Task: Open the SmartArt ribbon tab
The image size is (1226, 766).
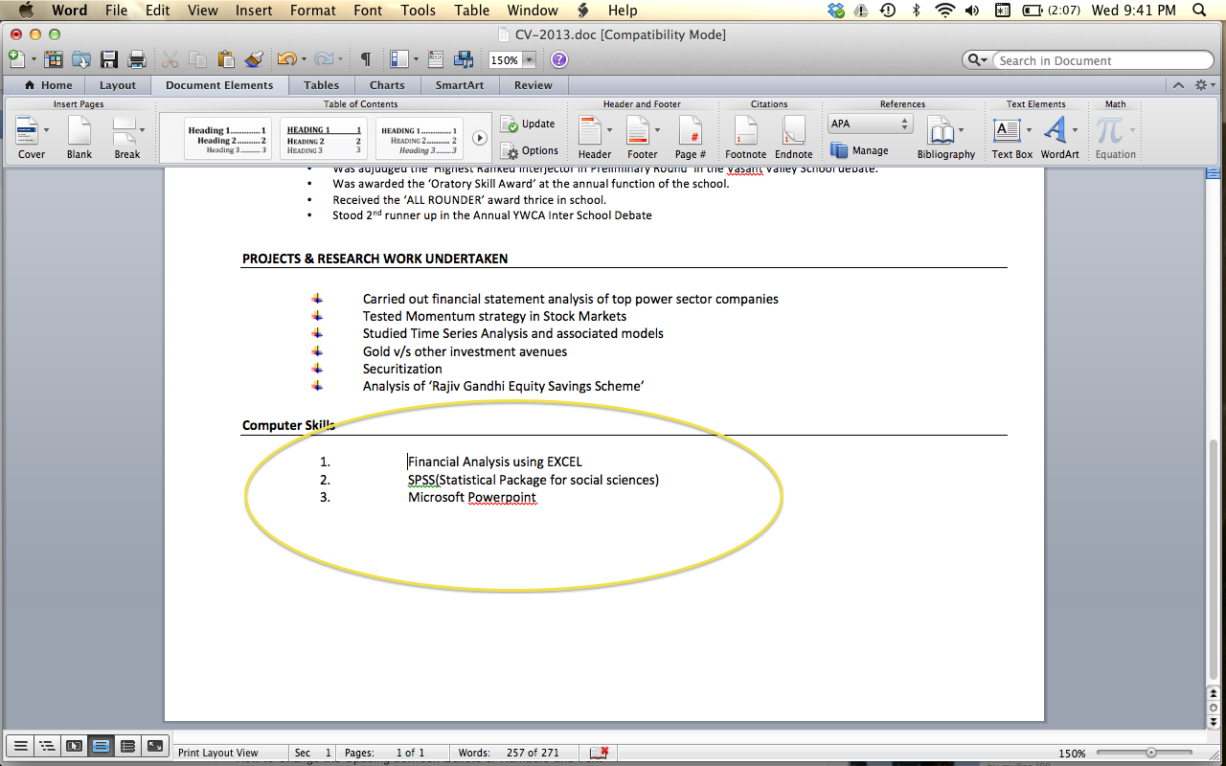Action: click(460, 85)
